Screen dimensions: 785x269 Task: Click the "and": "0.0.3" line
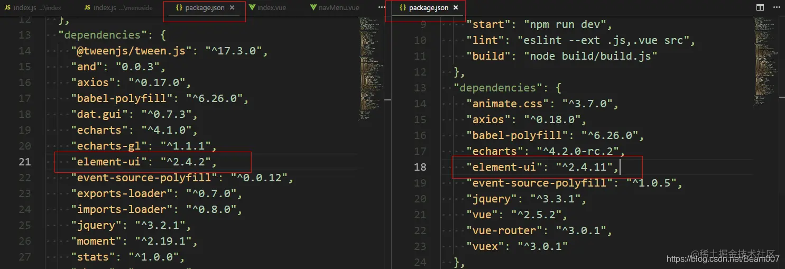point(118,67)
